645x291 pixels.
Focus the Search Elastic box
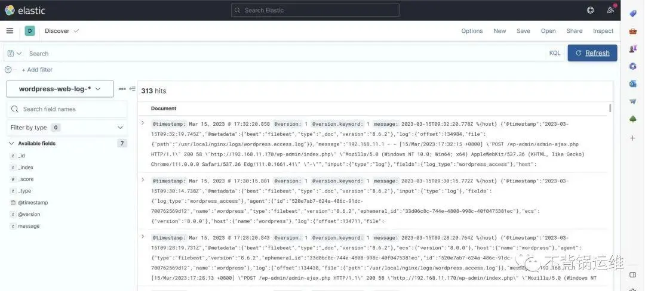(315, 10)
